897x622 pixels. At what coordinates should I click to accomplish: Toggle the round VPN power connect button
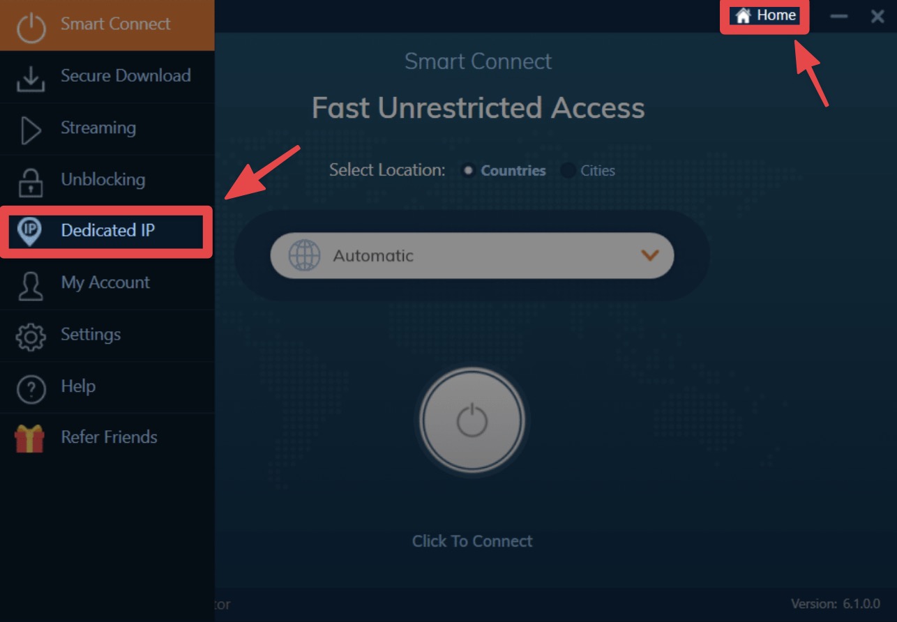(472, 420)
